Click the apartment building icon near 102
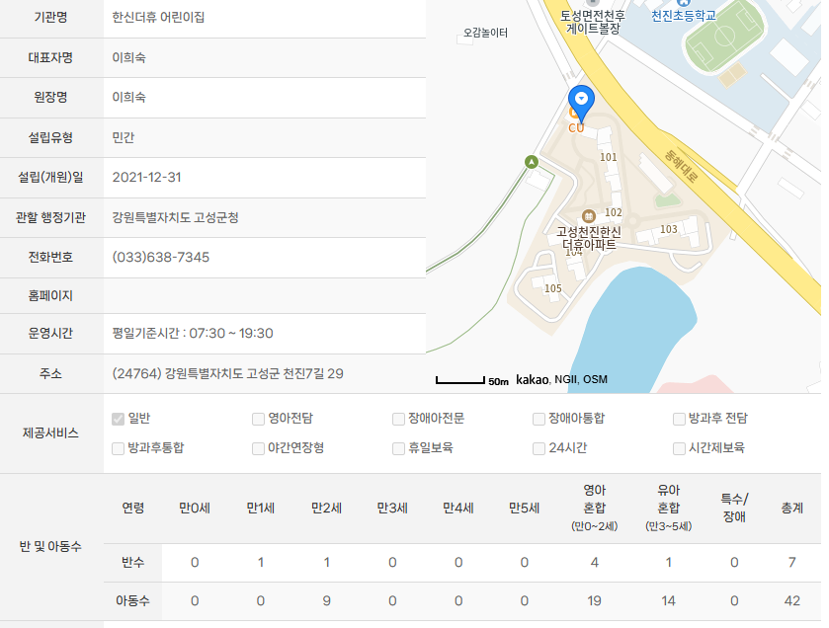 coord(588,216)
